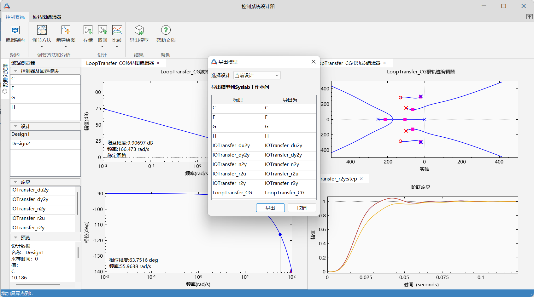Select block G in data browser
Image resolution: width=534 pixels, height=297 pixels.
point(45,99)
